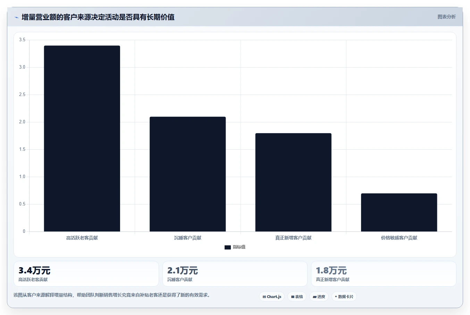470x315 pixels.
Task: Click the 图表分析 label in the header
Action: (446, 17)
